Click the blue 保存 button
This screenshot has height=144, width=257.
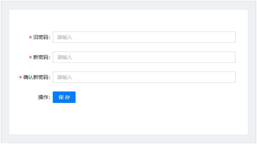(64, 97)
